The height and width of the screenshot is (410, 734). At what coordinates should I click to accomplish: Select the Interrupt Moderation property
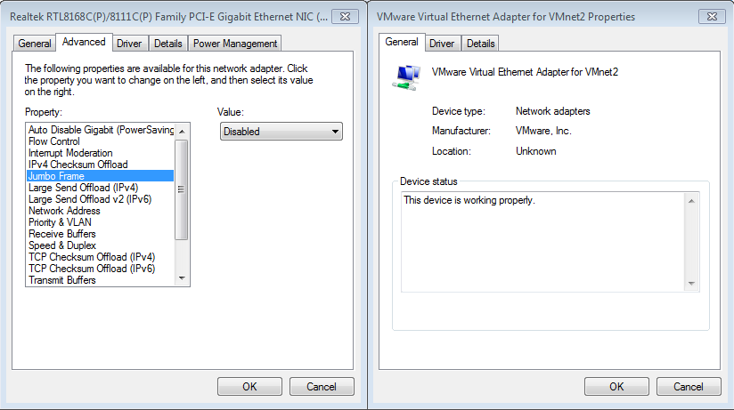(101, 153)
